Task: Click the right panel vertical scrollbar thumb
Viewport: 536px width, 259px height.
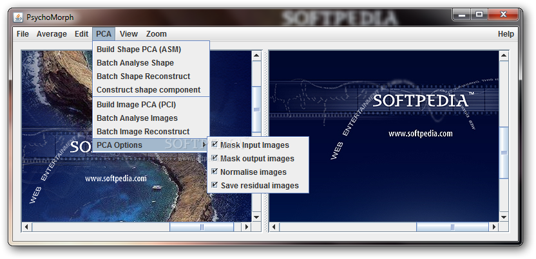Action: point(504,153)
